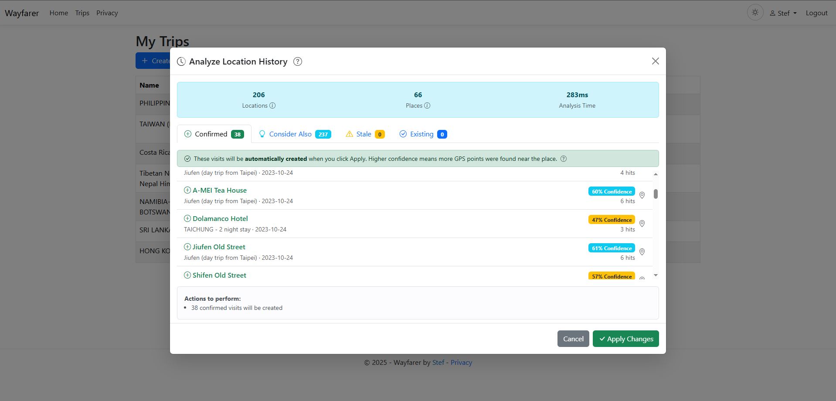Click the plus icon beside Shifen Old Street
The image size is (836, 401).
(x=187, y=275)
